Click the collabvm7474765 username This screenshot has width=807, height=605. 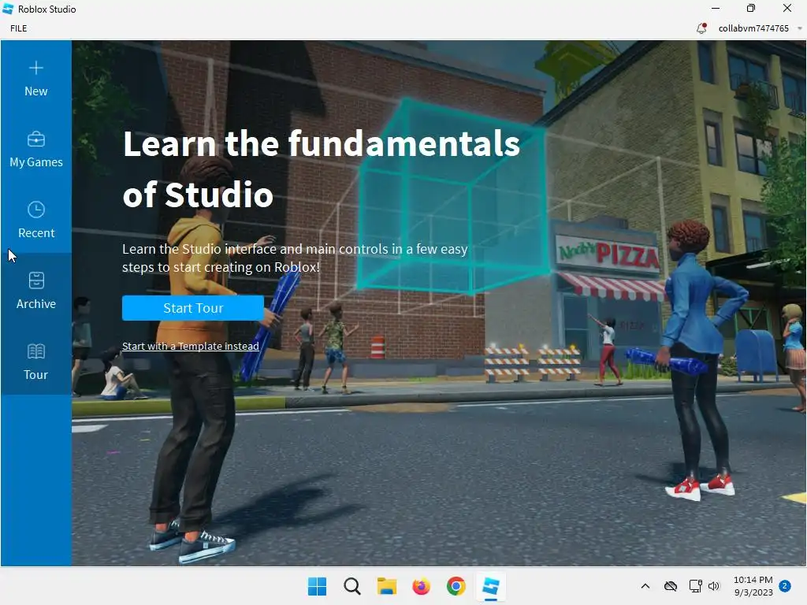(753, 28)
